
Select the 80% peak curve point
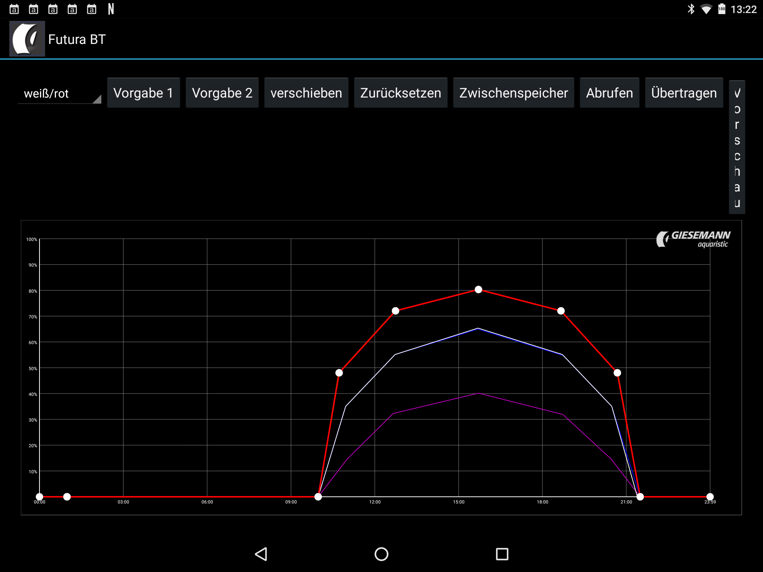pos(478,290)
